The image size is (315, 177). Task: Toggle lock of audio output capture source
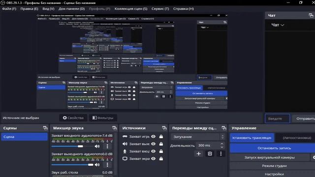pyautogui.click(x=161, y=144)
